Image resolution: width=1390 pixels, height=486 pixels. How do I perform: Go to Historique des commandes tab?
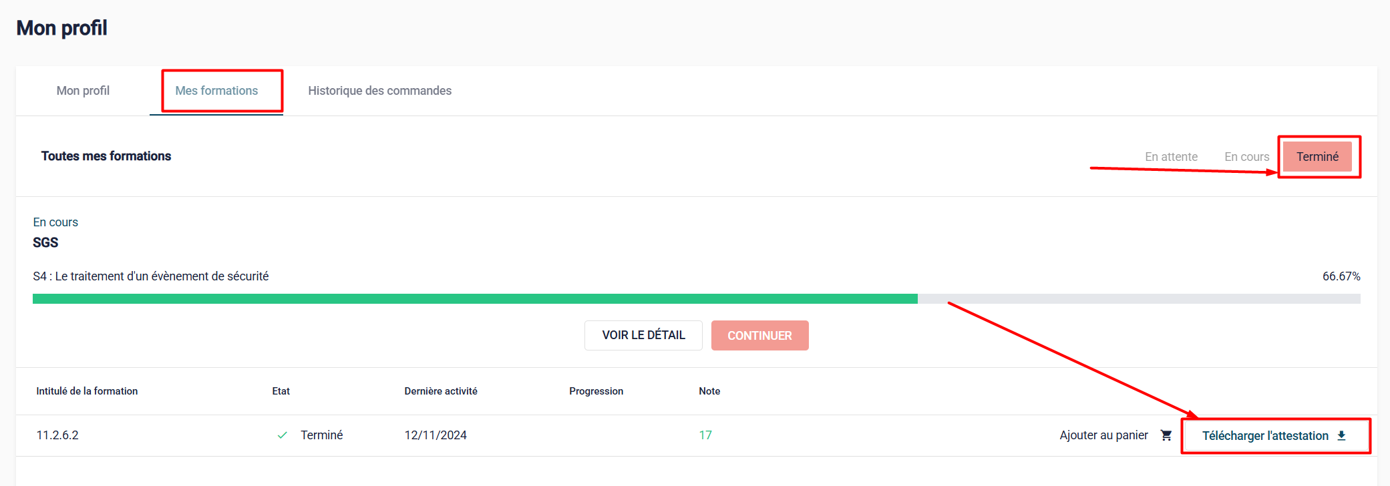click(x=379, y=91)
